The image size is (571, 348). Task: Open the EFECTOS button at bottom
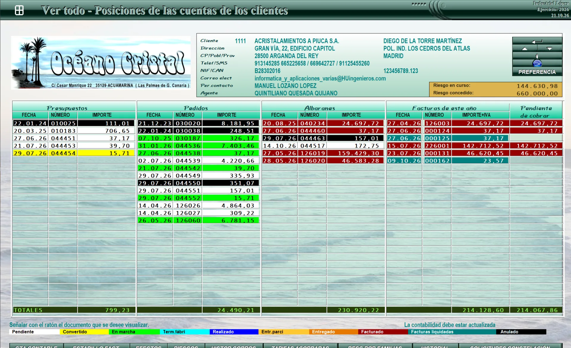coord(148,346)
